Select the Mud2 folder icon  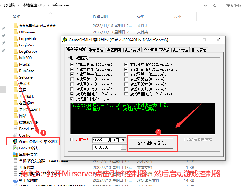pos(15,64)
